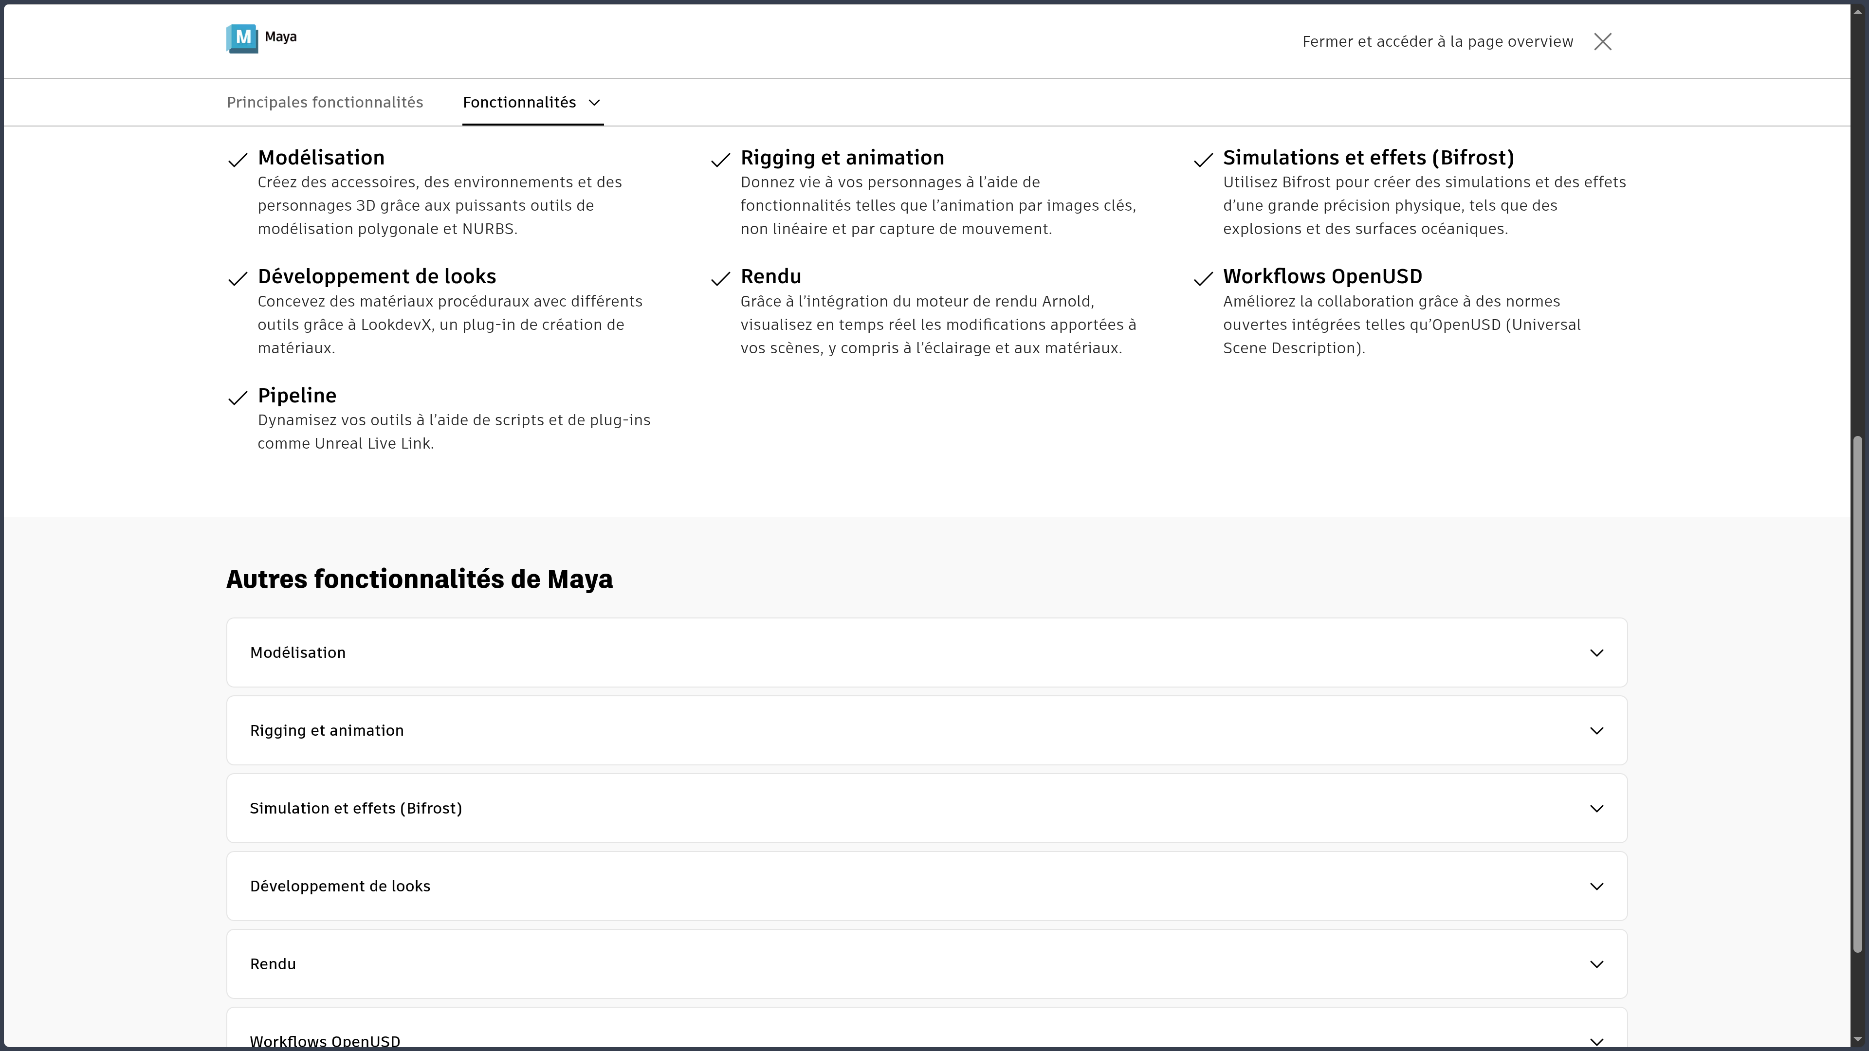The width and height of the screenshot is (1869, 1051).
Task: Close the overlay with the X icon
Action: 1603,42
